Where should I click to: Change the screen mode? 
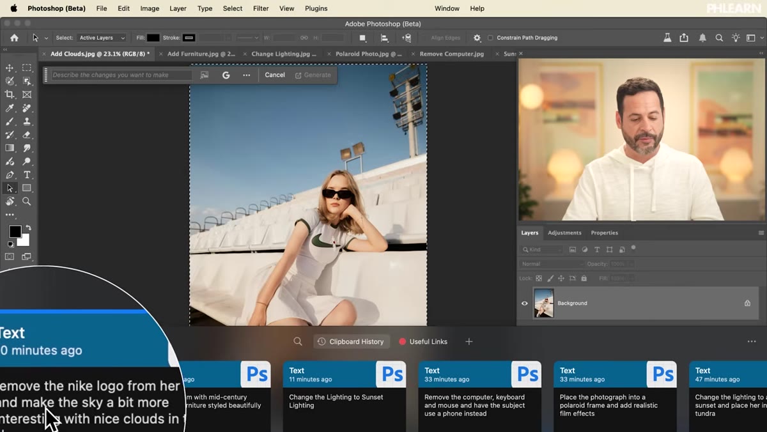tap(27, 257)
